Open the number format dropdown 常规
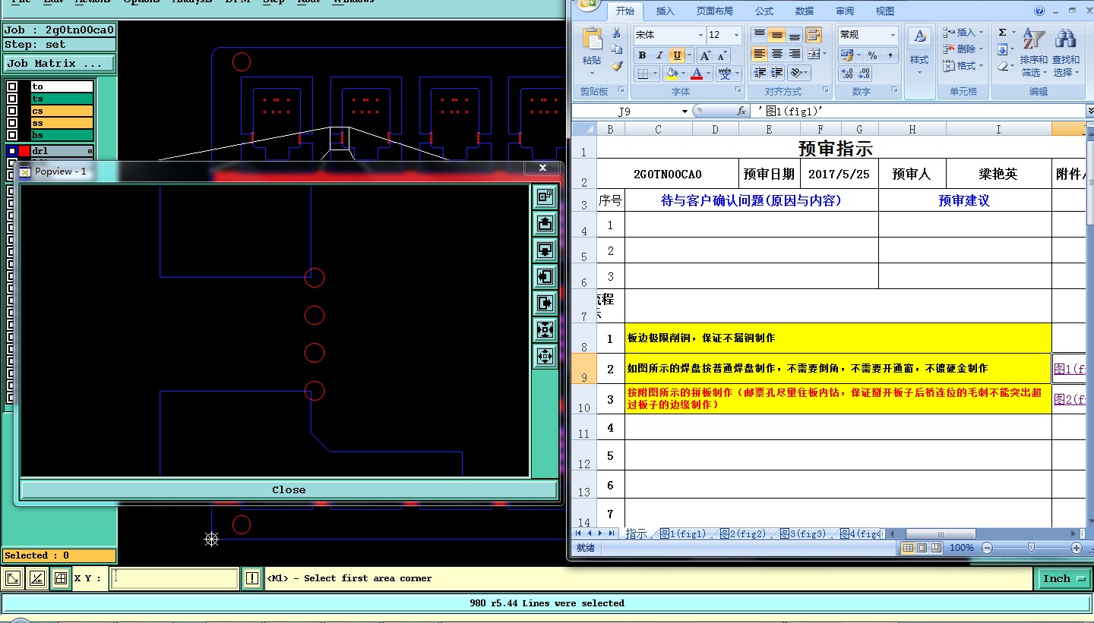Image resolution: width=1094 pixels, height=623 pixels. click(x=893, y=35)
